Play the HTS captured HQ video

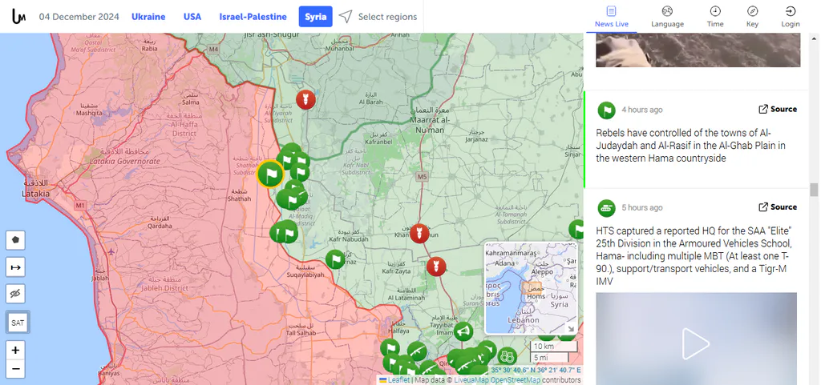click(x=696, y=343)
